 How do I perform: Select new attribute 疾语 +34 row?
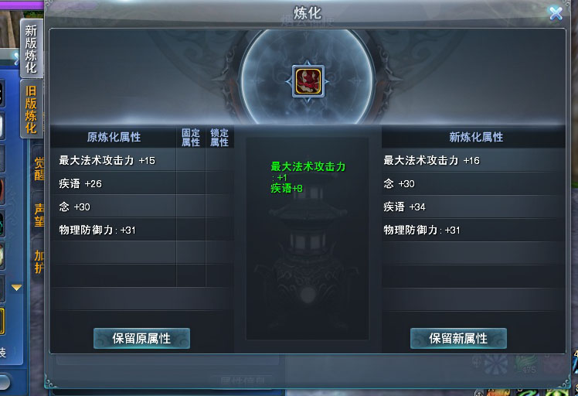[474, 207]
